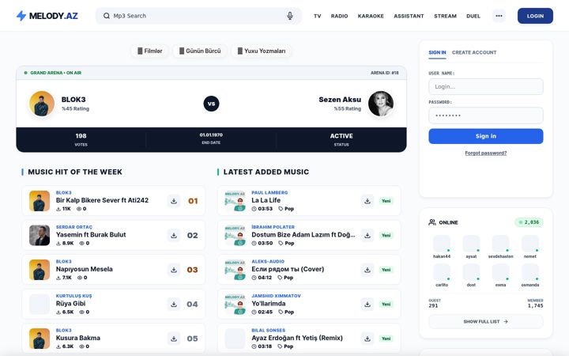This screenshot has height=356, width=569.
Task: Expand Show Full List of online users
Action: pyautogui.click(x=485, y=321)
